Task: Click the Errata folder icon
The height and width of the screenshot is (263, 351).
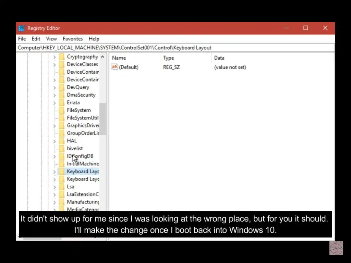Action: pos(62,103)
